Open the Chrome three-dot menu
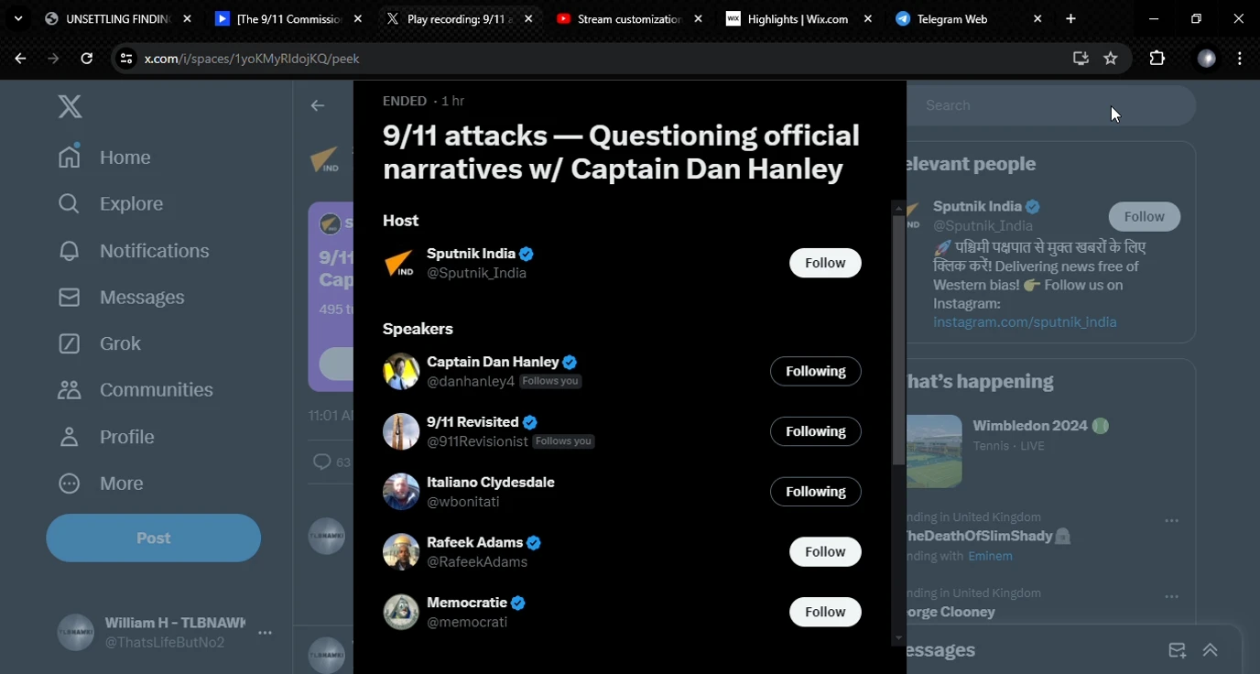Image resolution: width=1260 pixels, height=674 pixels. coord(1240,59)
